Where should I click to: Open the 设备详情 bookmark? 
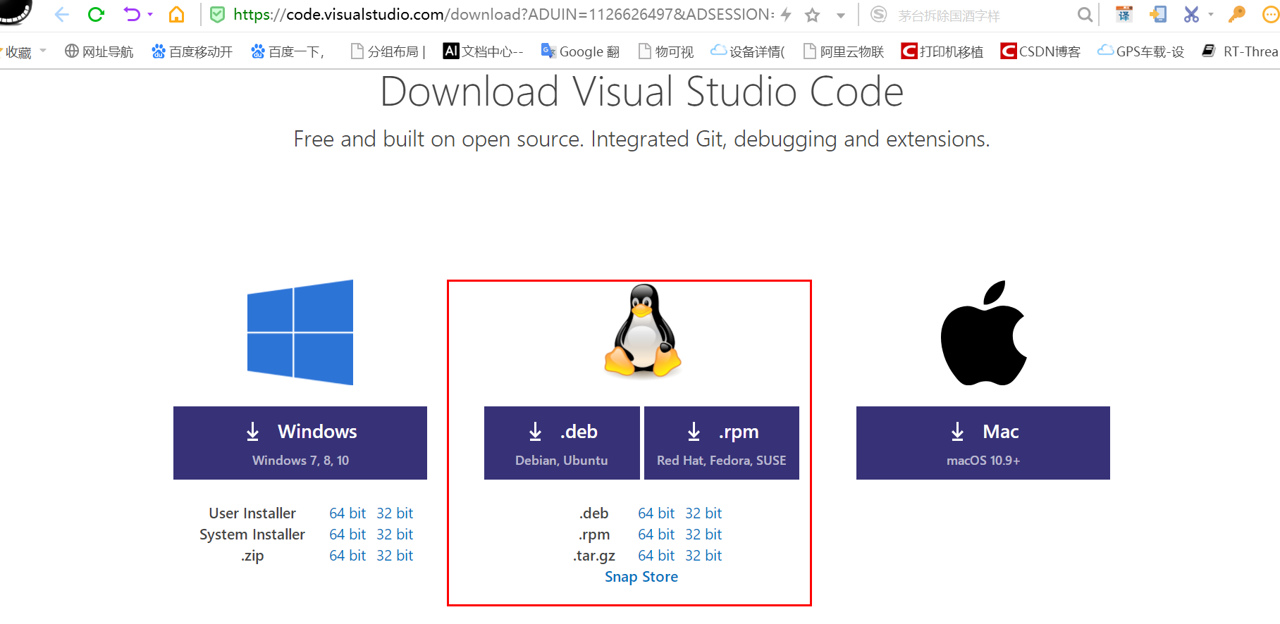click(748, 51)
